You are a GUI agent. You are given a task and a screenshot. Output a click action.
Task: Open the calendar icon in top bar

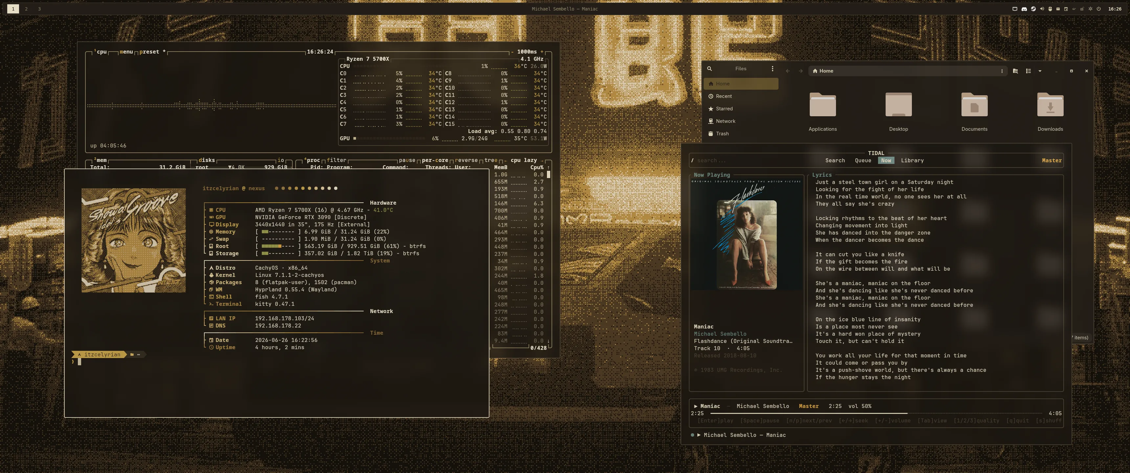coord(1066,9)
